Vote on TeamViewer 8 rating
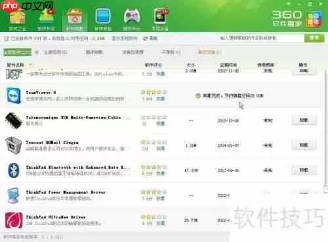 click(x=161, y=99)
